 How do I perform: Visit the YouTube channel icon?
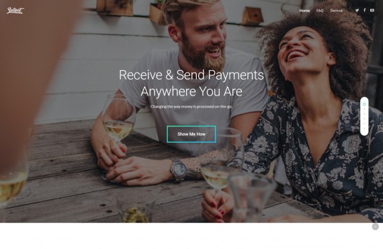pos(372,10)
